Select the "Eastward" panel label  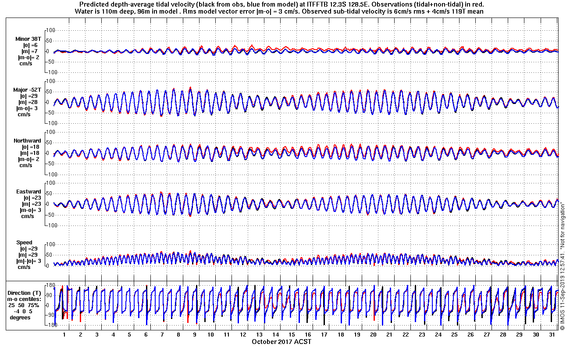coord(28,191)
